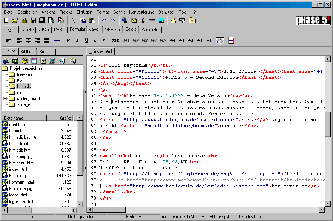333x221 pixels.
Task: Click the clipboard paste icon
Action: click(x=92, y=20)
